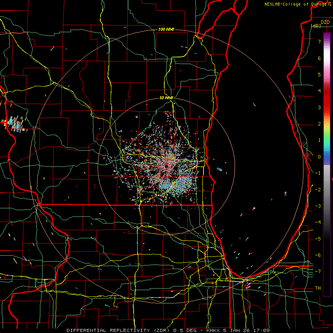The image size is (333, 333).
Task: Click the 50 NMI range ring label
Action: [166, 98]
